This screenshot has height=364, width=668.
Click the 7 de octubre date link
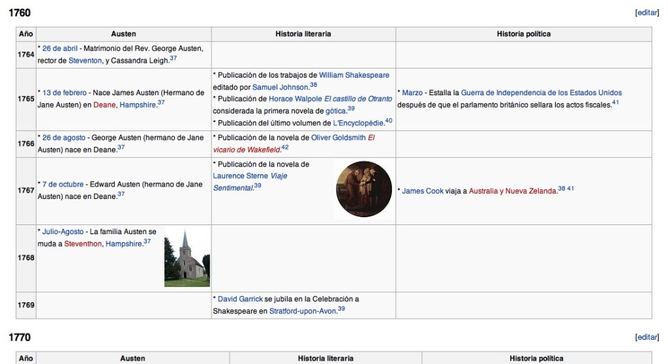[x=63, y=184]
